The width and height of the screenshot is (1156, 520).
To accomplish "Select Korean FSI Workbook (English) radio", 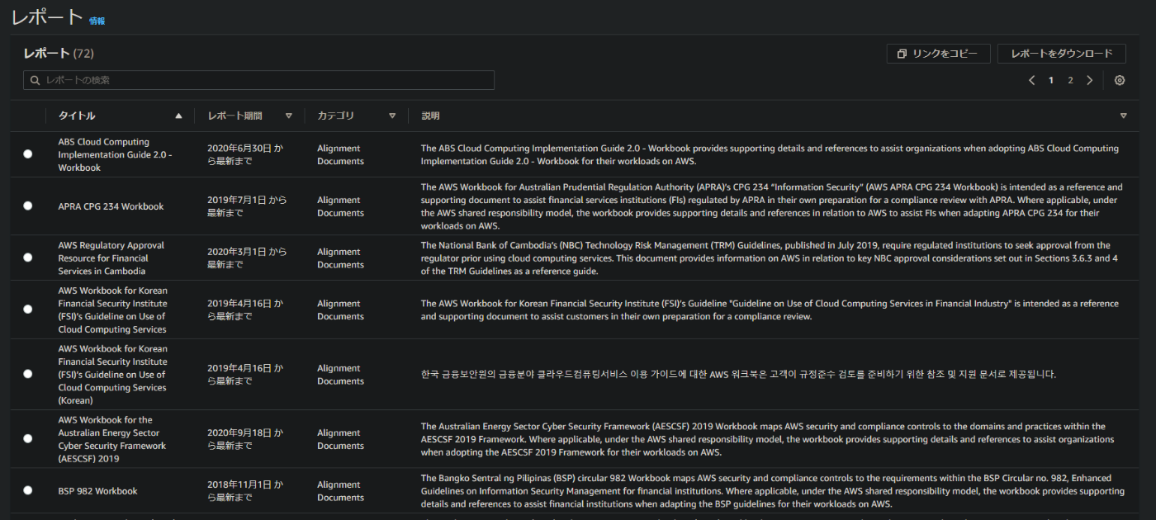I will 28,310.
